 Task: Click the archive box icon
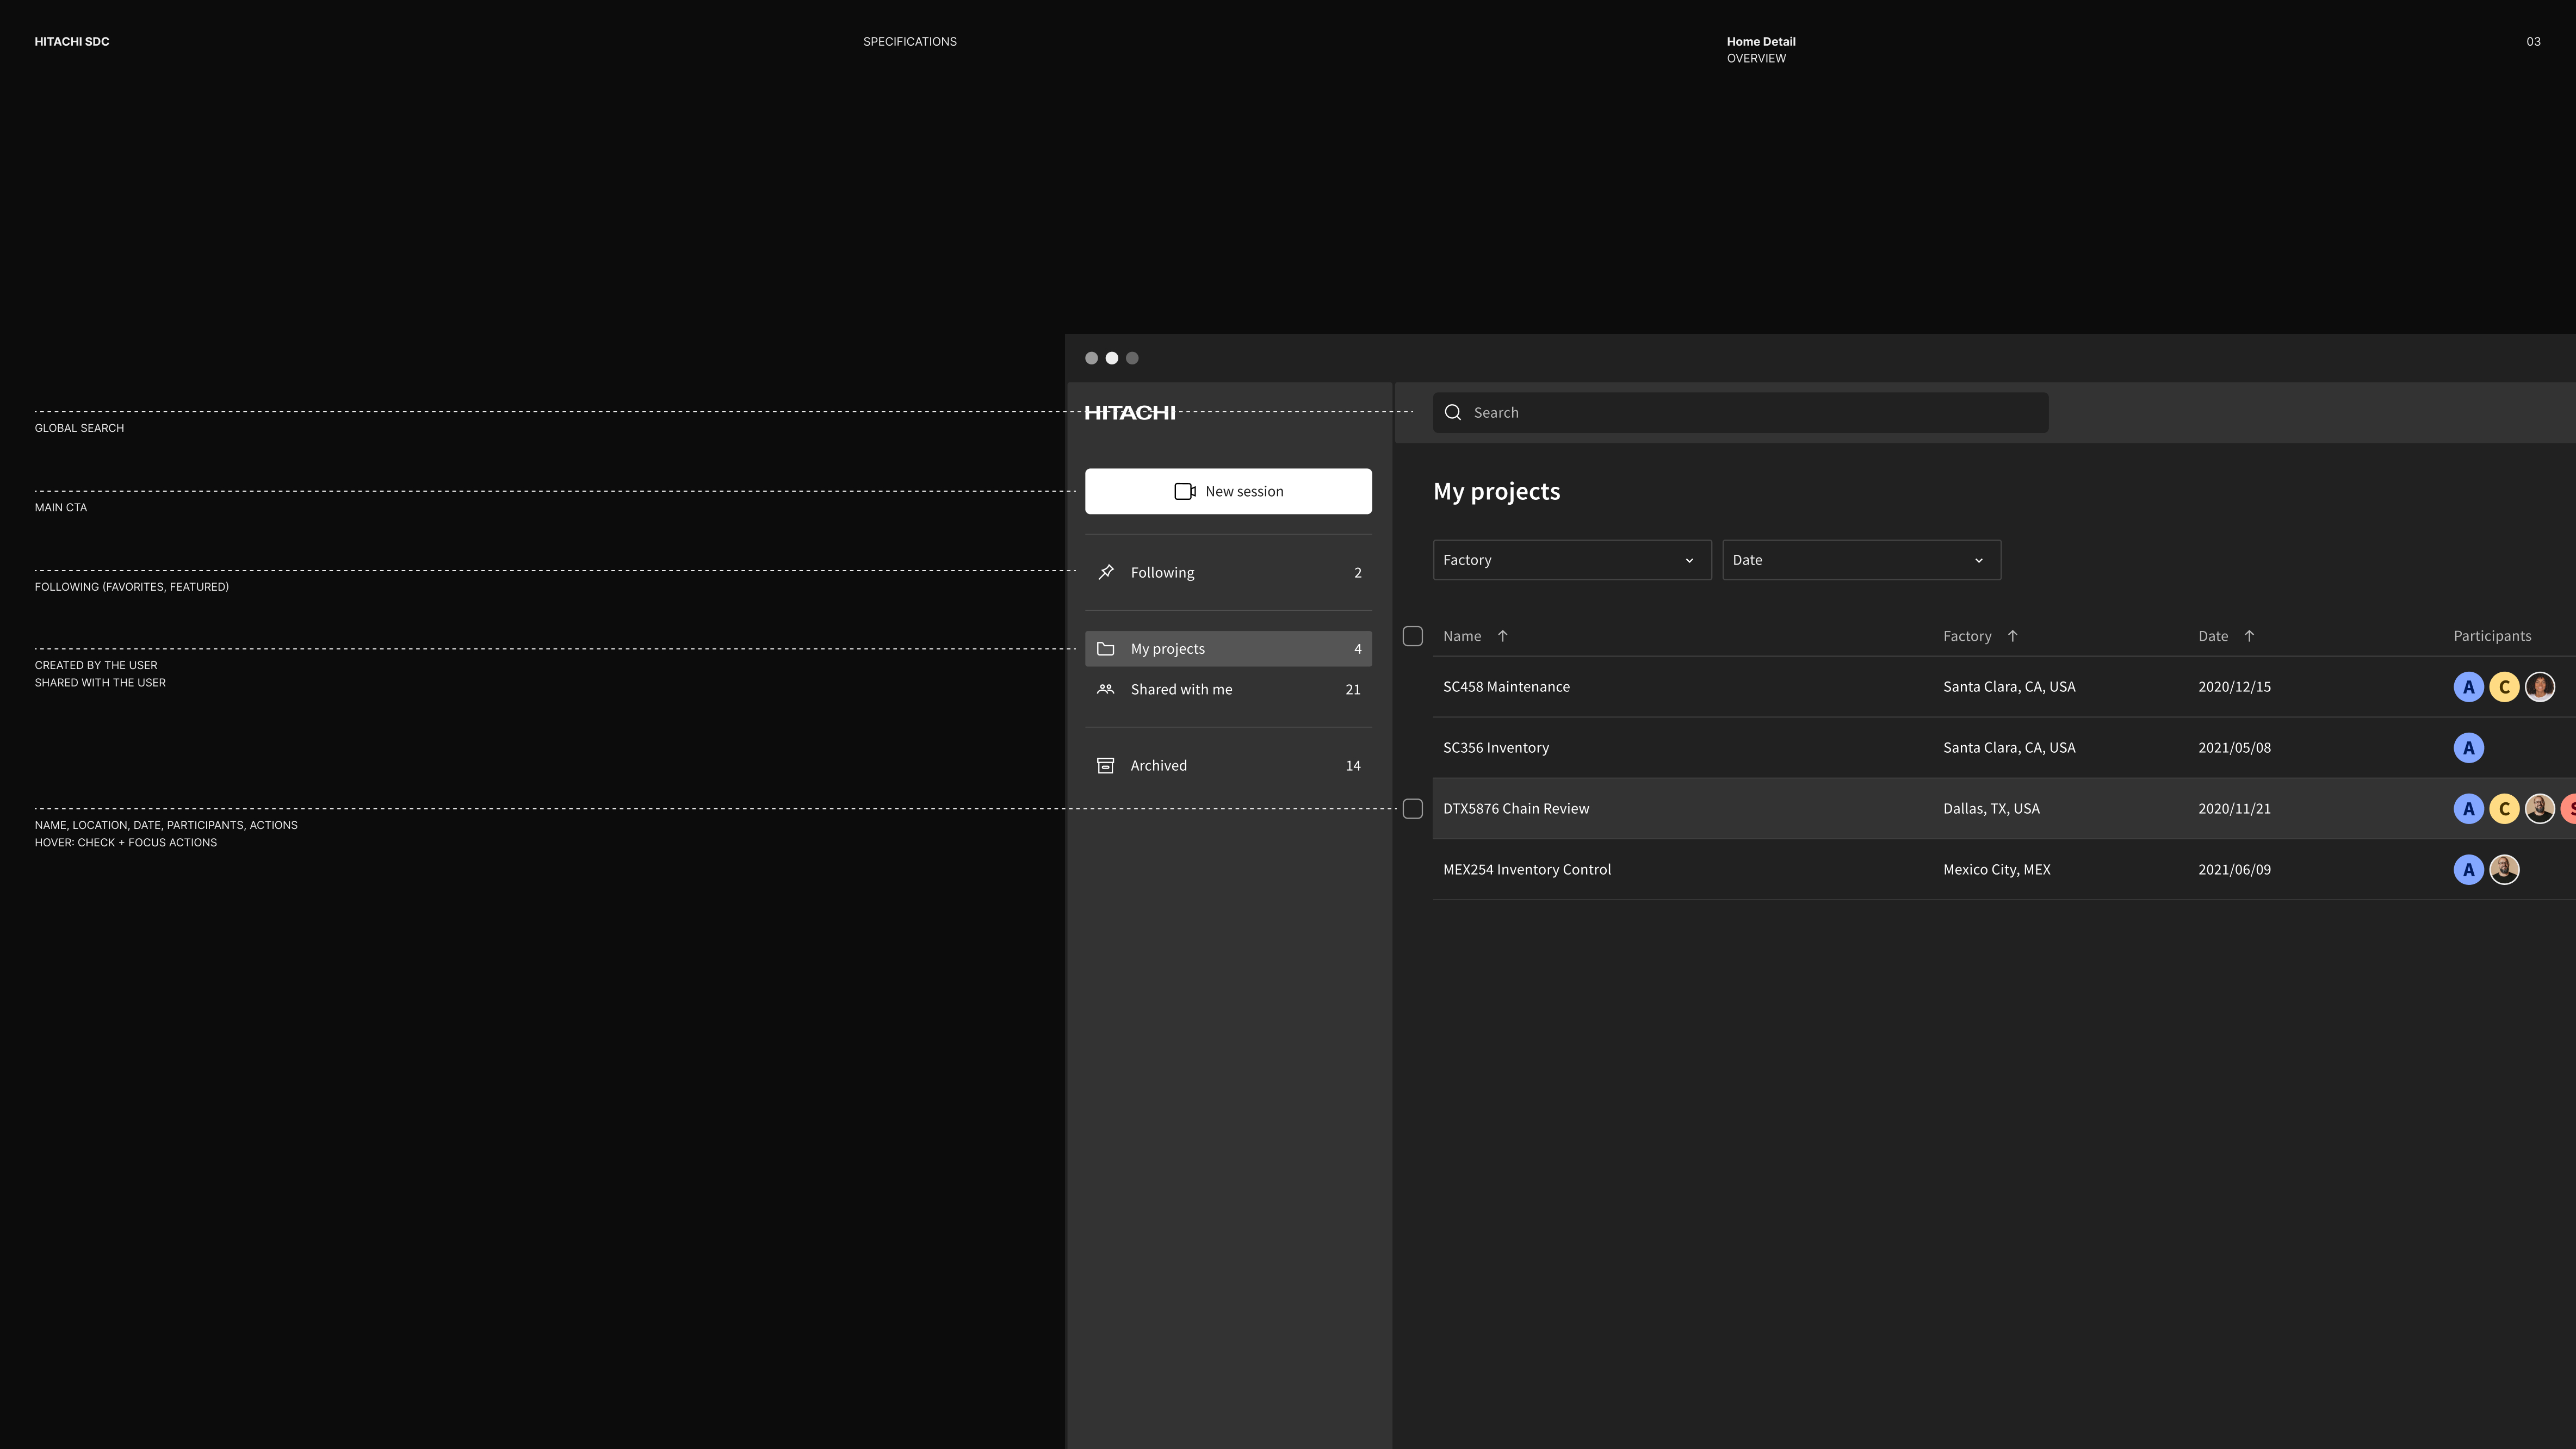[1106, 766]
